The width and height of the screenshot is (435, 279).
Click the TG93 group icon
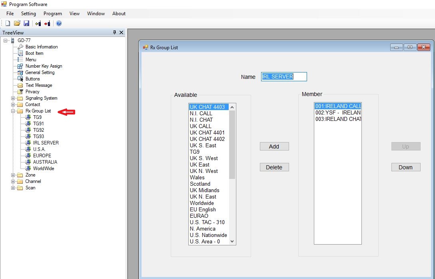click(28, 136)
